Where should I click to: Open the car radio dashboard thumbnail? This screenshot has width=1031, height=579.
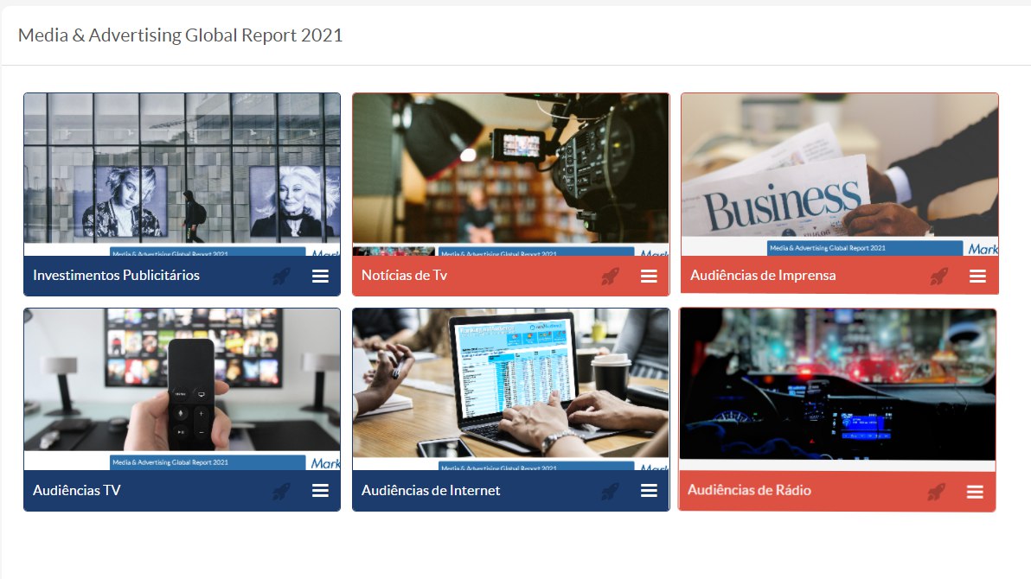837,387
